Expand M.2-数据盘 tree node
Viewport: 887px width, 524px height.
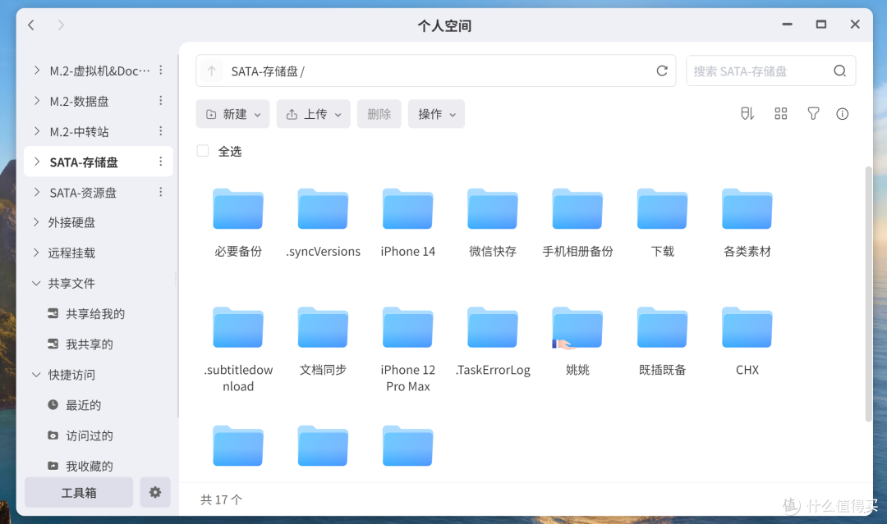37,101
